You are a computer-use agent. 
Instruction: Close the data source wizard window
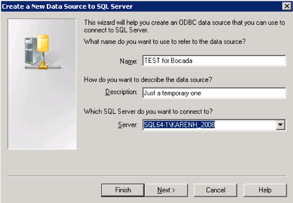tap(287, 6)
